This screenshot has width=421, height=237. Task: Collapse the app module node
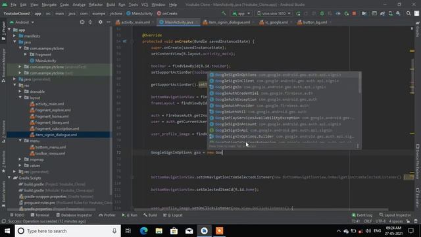point(9,30)
